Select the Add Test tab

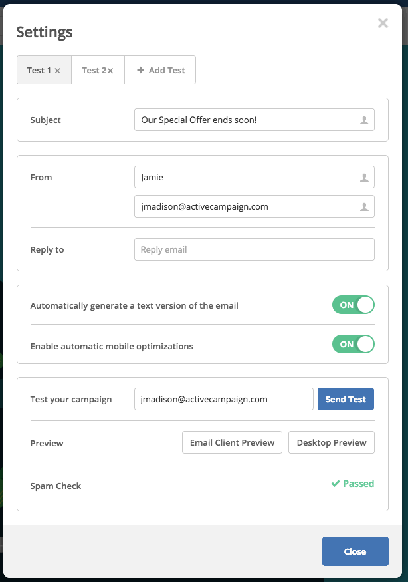[160, 70]
